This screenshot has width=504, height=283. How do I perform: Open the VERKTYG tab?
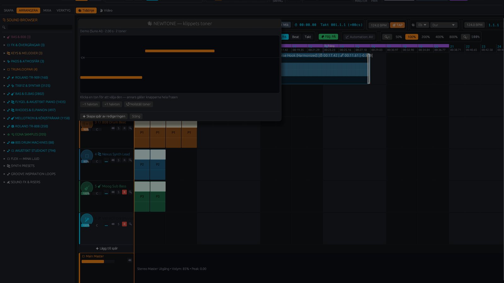click(x=64, y=10)
